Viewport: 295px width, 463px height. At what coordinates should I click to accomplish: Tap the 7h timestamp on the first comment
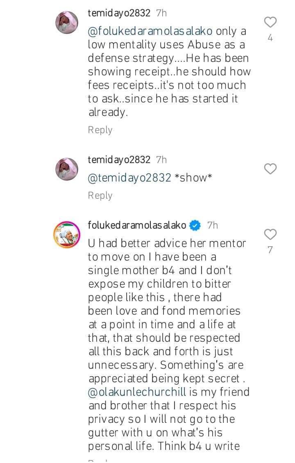[x=161, y=13]
